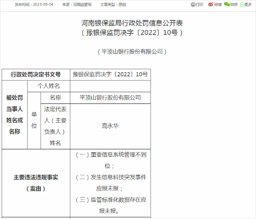Click violation （一）重要信息系统管理不到位
This screenshot has height=219, width=256.
(x=111, y=160)
